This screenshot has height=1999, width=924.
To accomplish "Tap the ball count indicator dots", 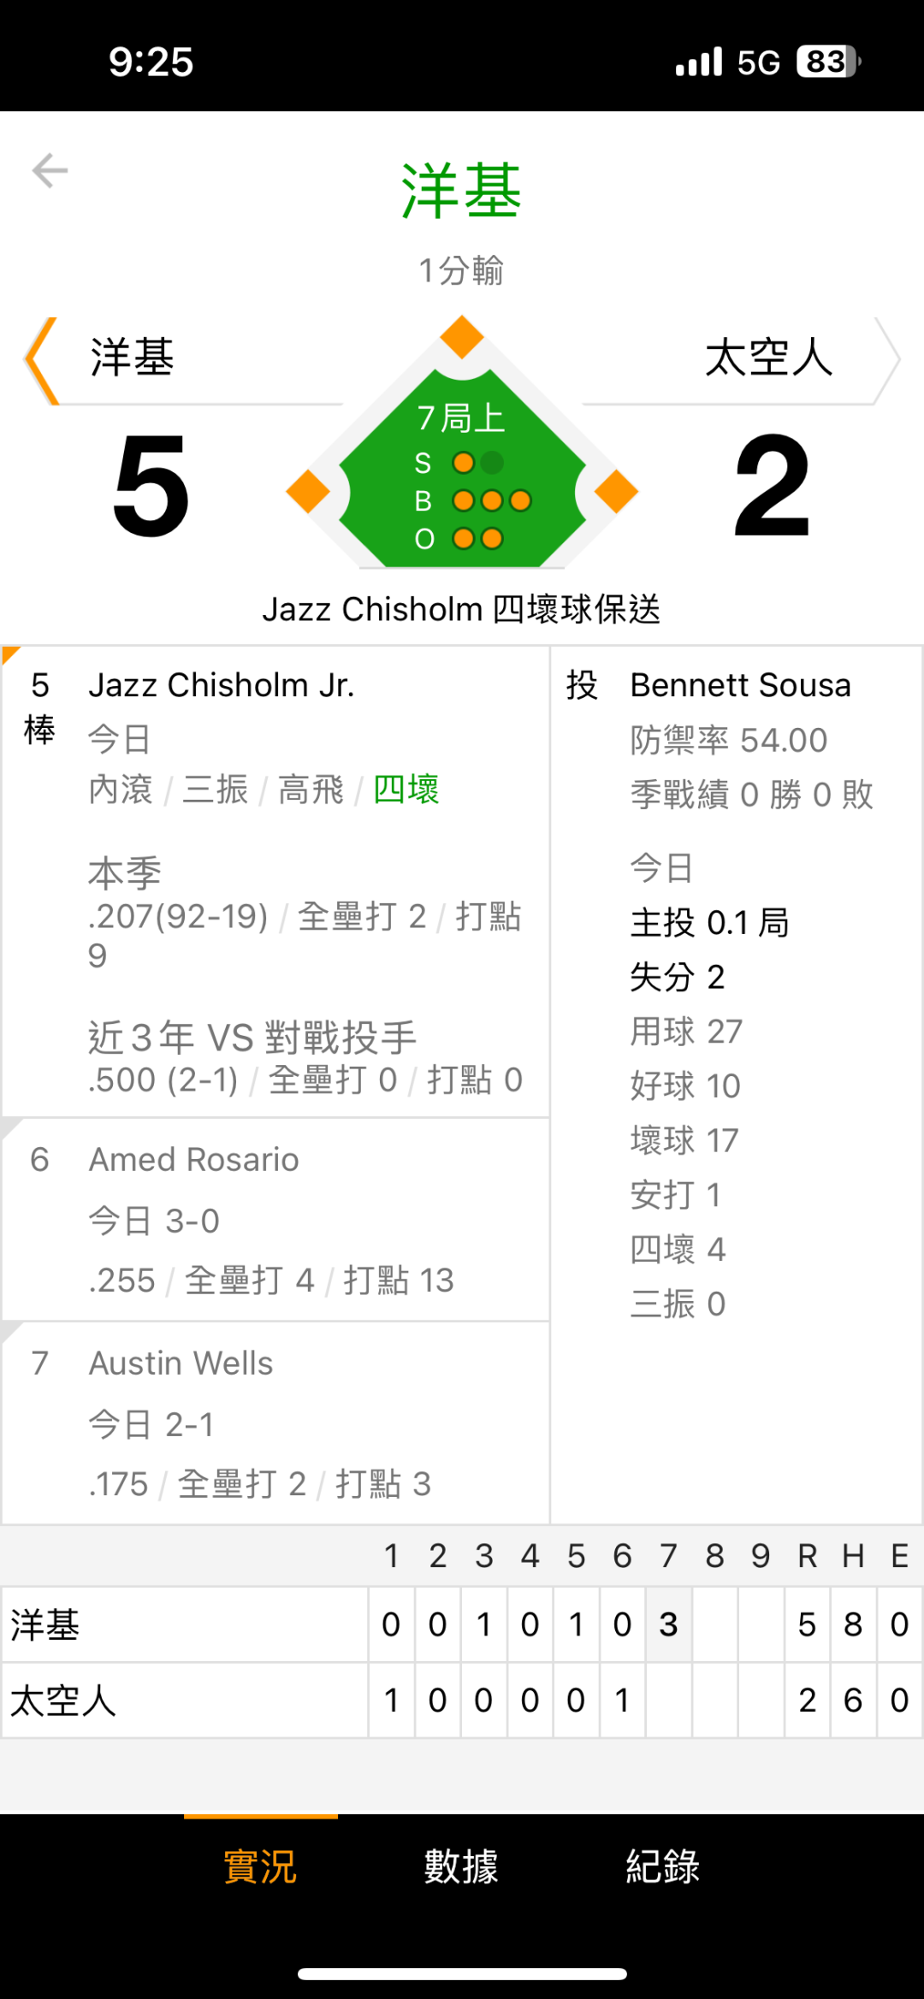I will [x=492, y=500].
